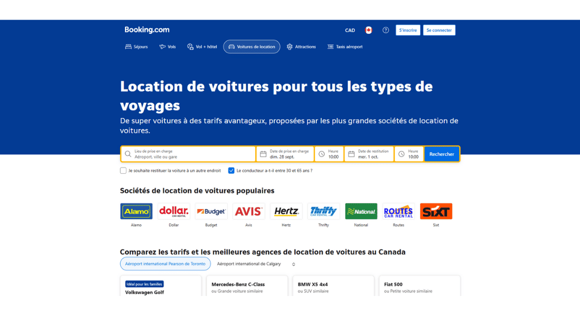Enable returning car to another location
Viewport: 580px width, 316px height.
pyautogui.click(x=123, y=171)
